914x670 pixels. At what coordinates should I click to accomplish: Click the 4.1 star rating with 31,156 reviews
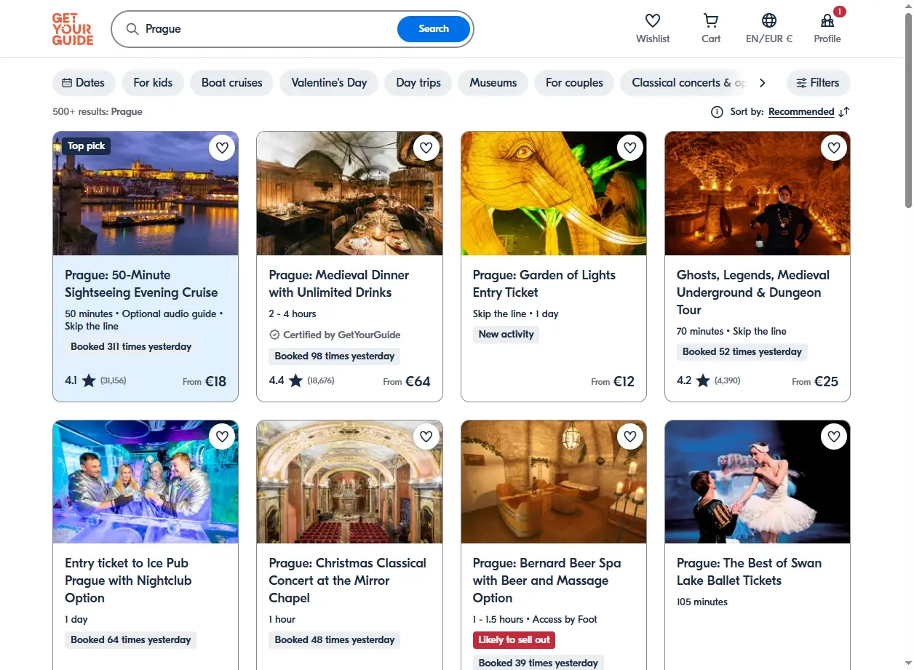coord(95,380)
